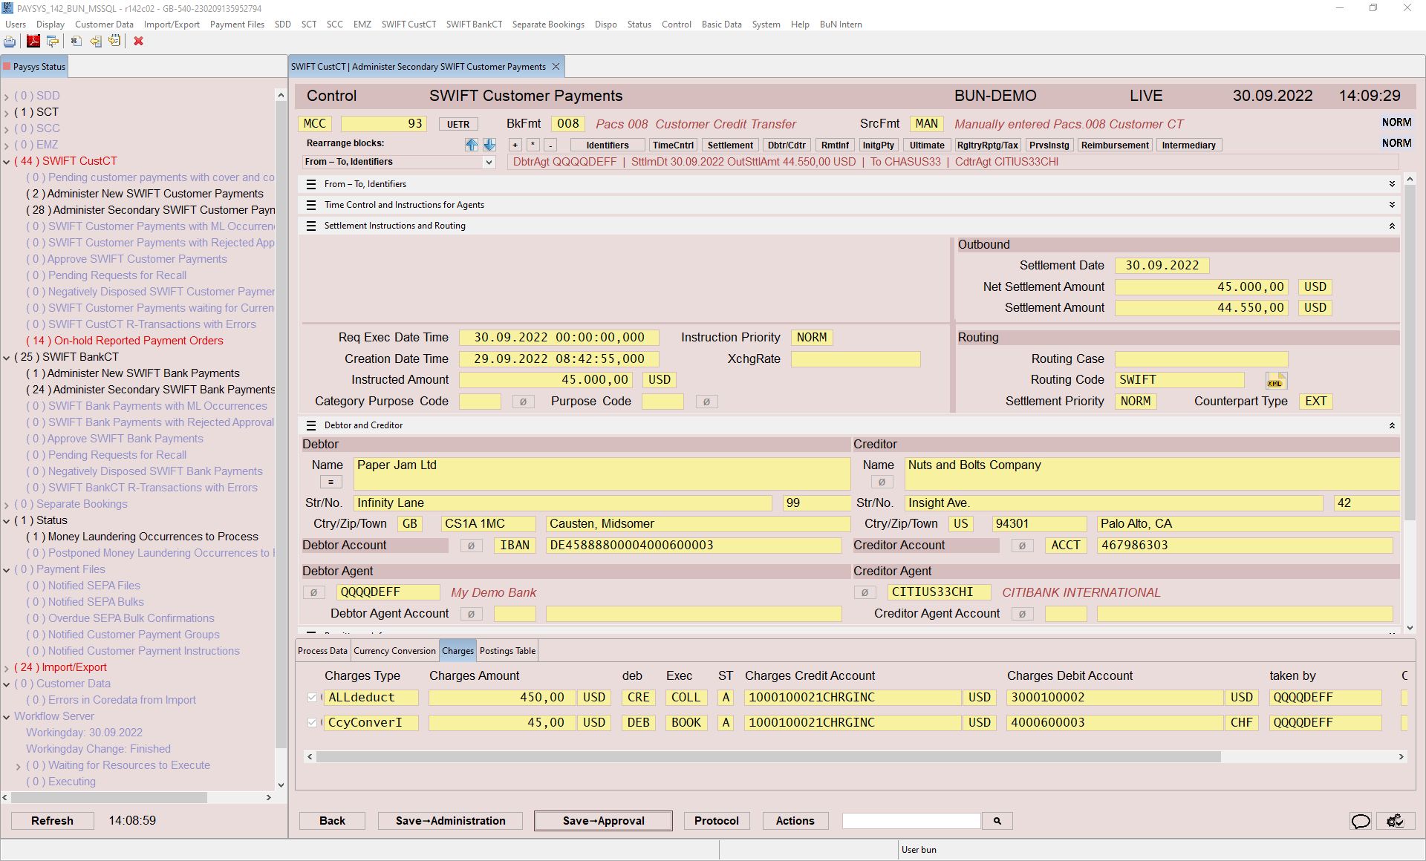Expand Waiting for Resources to Execute node
This screenshot has height=861, width=1426.
(19, 766)
